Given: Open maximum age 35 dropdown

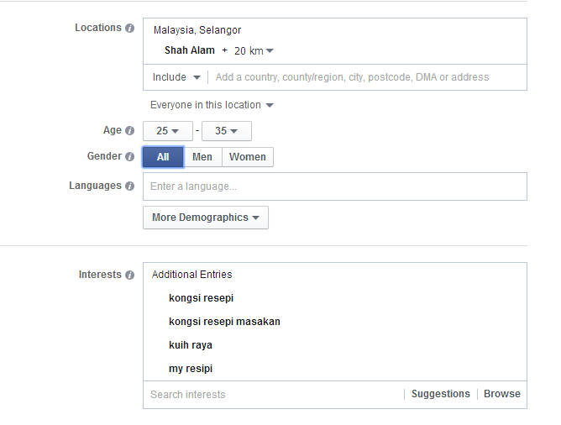Looking at the screenshot, I should [x=227, y=131].
